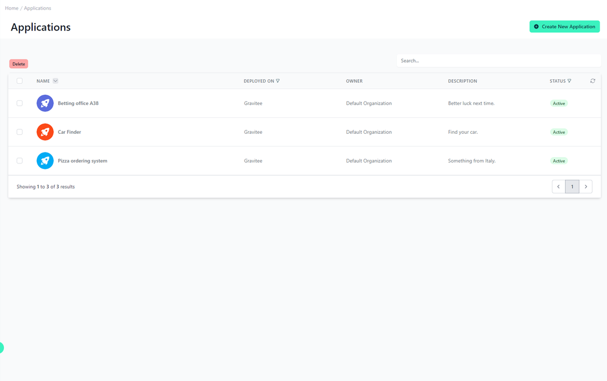Select the Car Finder row checkbox

(19, 132)
